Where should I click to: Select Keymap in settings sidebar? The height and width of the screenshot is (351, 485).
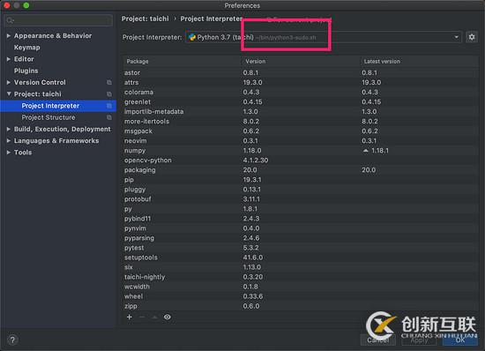[27, 48]
